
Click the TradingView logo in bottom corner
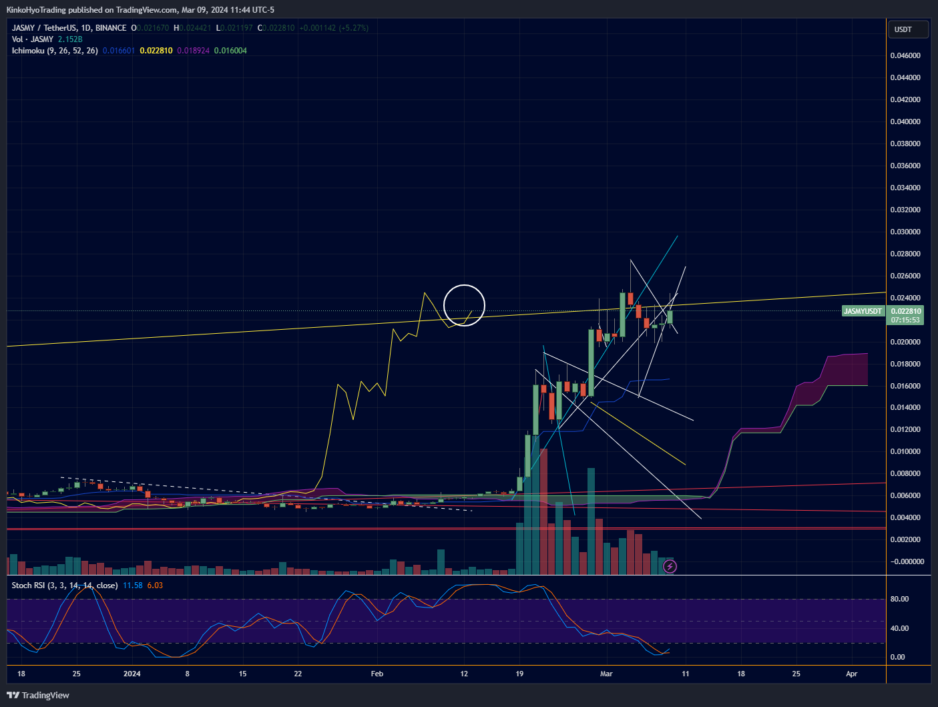tap(38, 695)
